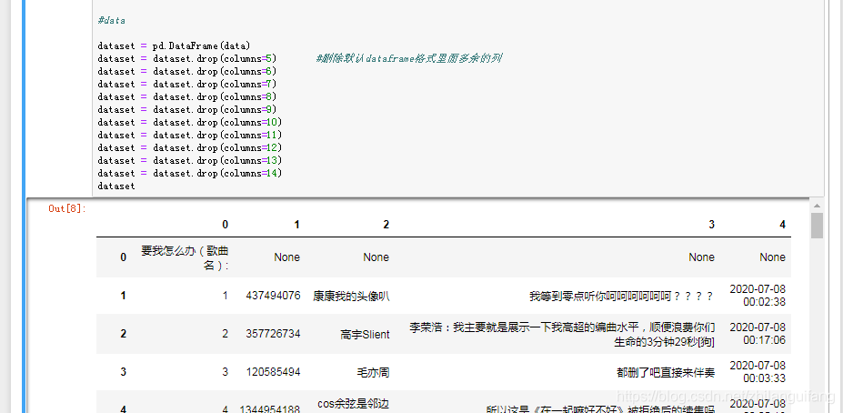This screenshot has width=843, height=413.
Task: Click column header 2 in the table
Action: coord(386,225)
